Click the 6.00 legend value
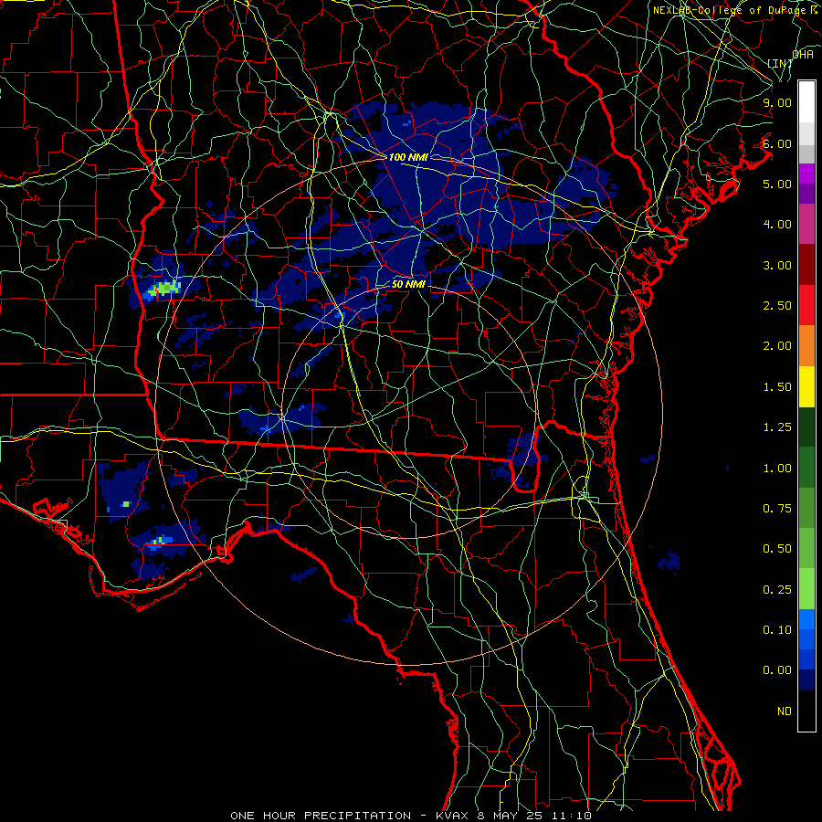This screenshot has height=822, width=822. coord(777,143)
